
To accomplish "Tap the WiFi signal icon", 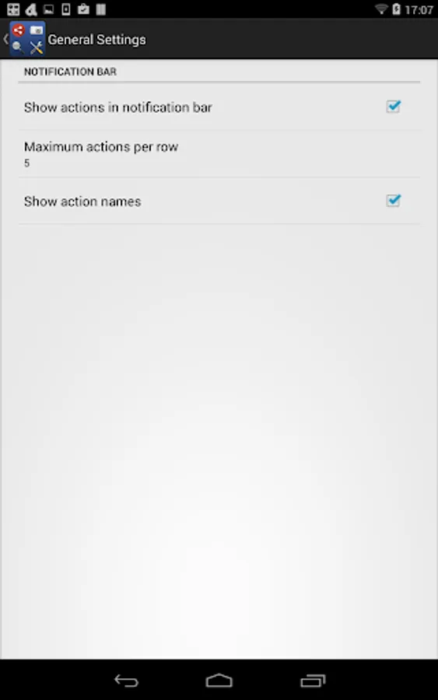I will click(381, 9).
